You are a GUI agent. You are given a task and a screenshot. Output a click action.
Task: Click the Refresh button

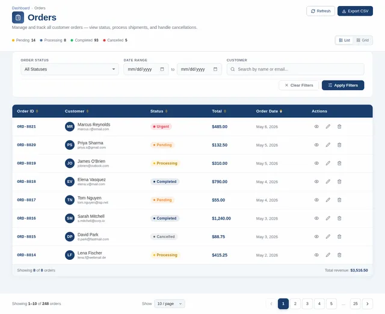coord(321,11)
